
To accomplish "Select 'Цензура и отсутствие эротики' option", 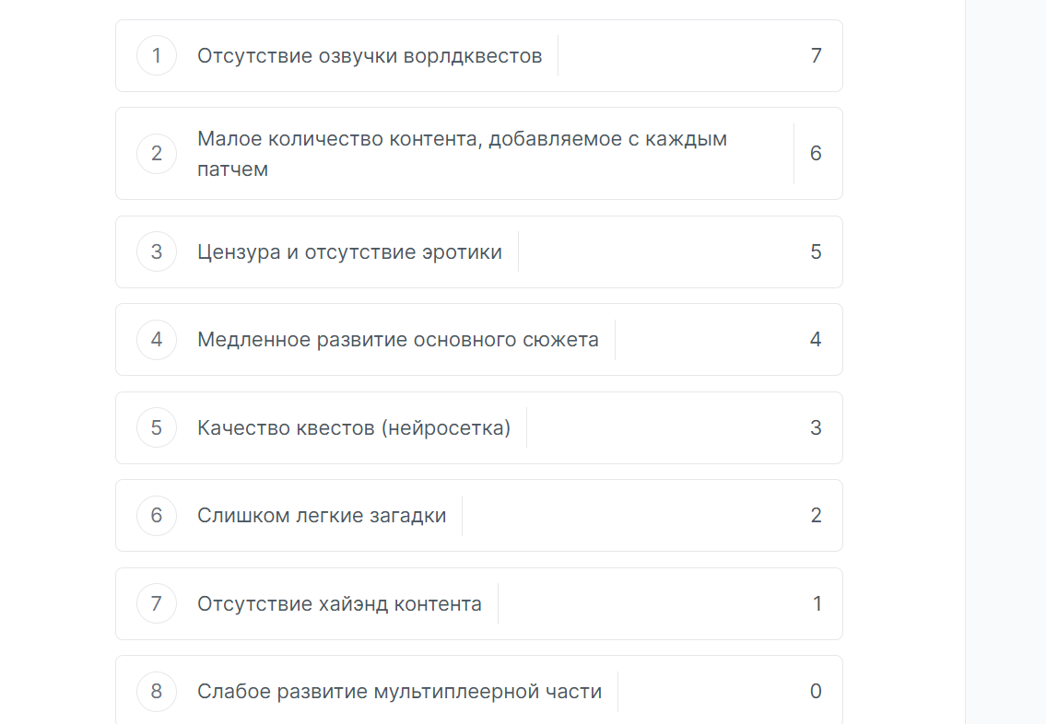I will [x=349, y=252].
